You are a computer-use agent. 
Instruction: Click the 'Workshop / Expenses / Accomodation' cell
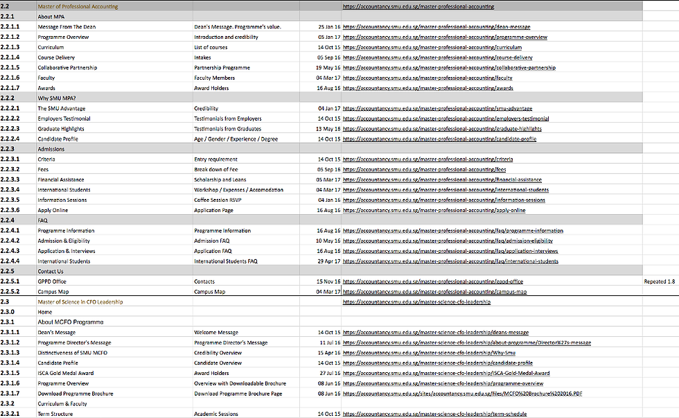coord(246,190)
